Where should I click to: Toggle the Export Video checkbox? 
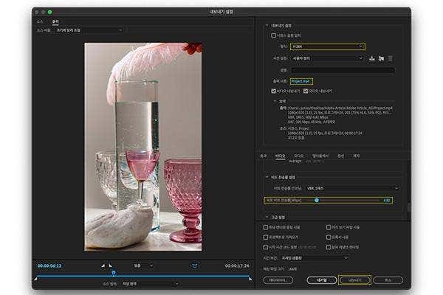click(273, 91)
